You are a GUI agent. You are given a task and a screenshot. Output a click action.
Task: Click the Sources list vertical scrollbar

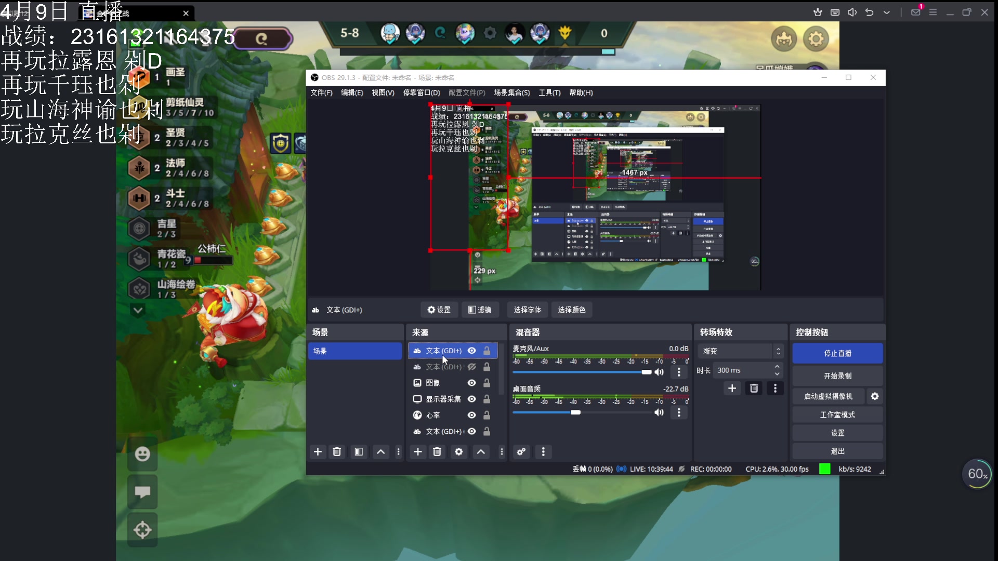(501, 369)
